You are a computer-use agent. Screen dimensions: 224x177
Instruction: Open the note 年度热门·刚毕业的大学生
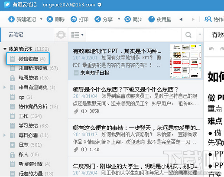point(136,166)
